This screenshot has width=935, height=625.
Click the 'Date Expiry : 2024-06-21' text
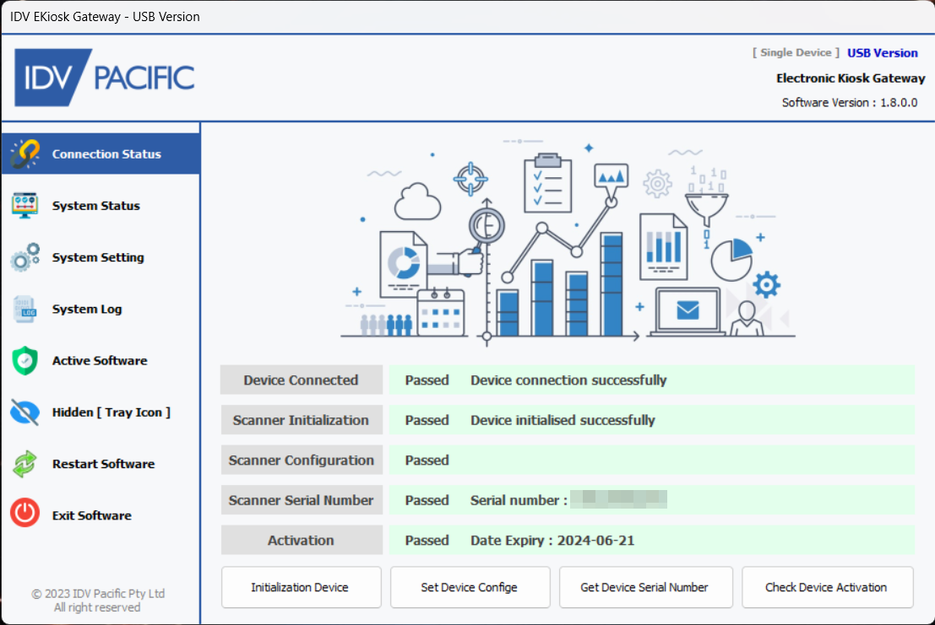552,540
